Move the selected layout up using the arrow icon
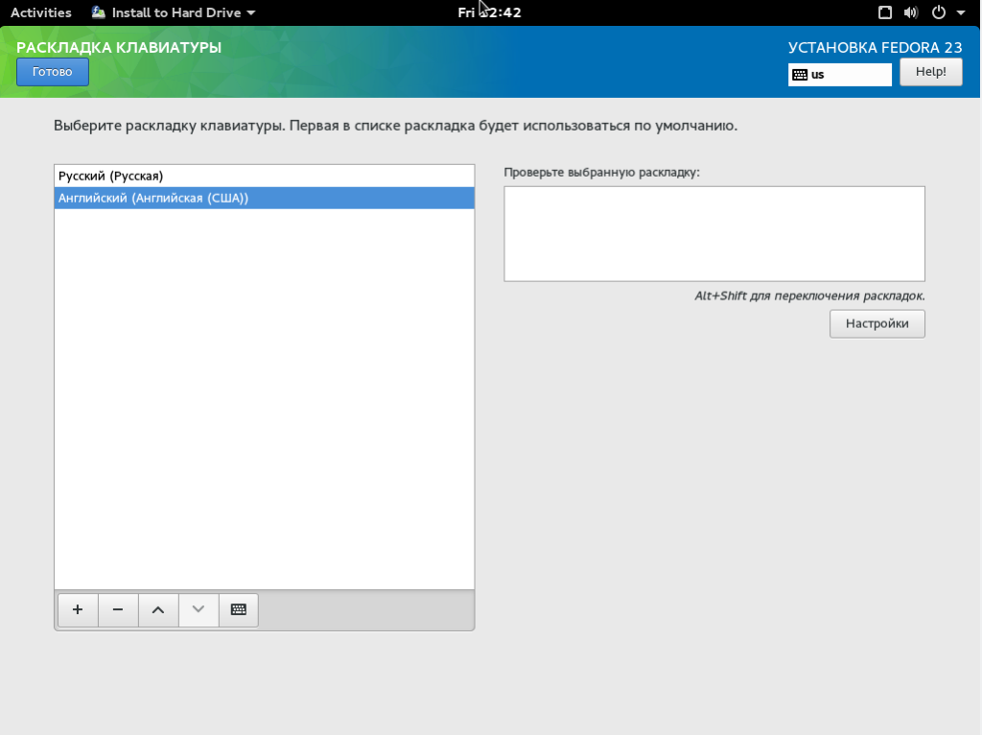 [157, 609]
